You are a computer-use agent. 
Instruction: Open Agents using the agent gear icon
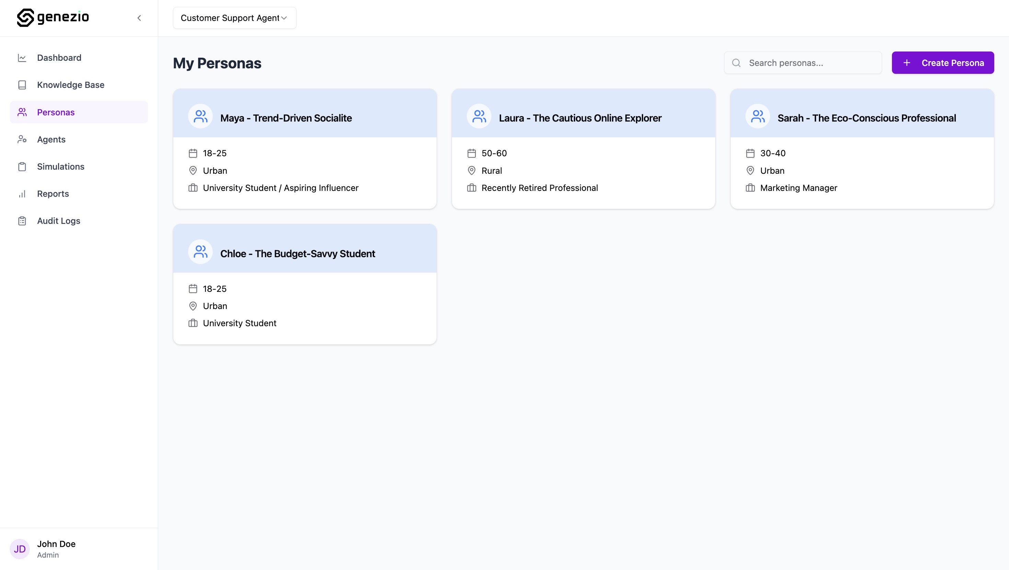tap(22, 139)
